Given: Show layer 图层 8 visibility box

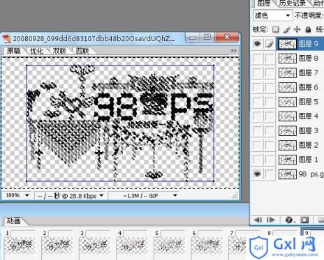Looking at the screenshot, I should tap(257, 58).
